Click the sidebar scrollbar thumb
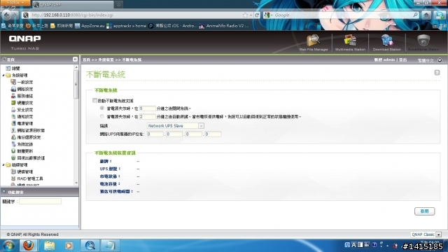Image resolution: width=448 pixels, height=252 pixels. tap(76, 84)
